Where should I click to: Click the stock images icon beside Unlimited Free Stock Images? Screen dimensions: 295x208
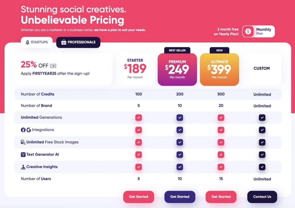pos(23,142)
